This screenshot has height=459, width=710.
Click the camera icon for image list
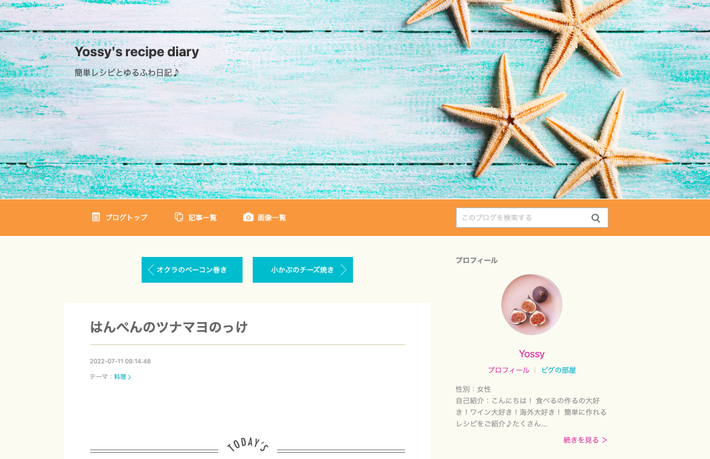pyautogui.click(x=248, y=217)
